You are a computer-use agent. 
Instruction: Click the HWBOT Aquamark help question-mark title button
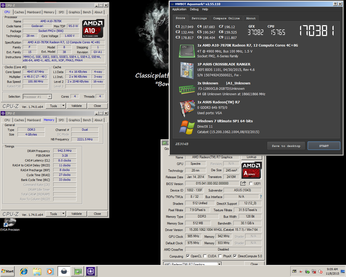pos(335,4)
